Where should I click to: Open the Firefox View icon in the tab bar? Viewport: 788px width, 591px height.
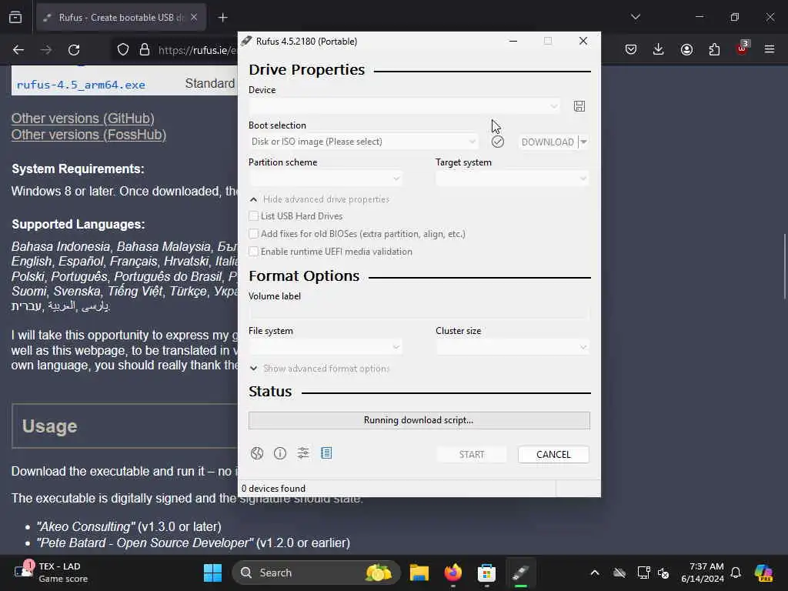tap(15, 17)
